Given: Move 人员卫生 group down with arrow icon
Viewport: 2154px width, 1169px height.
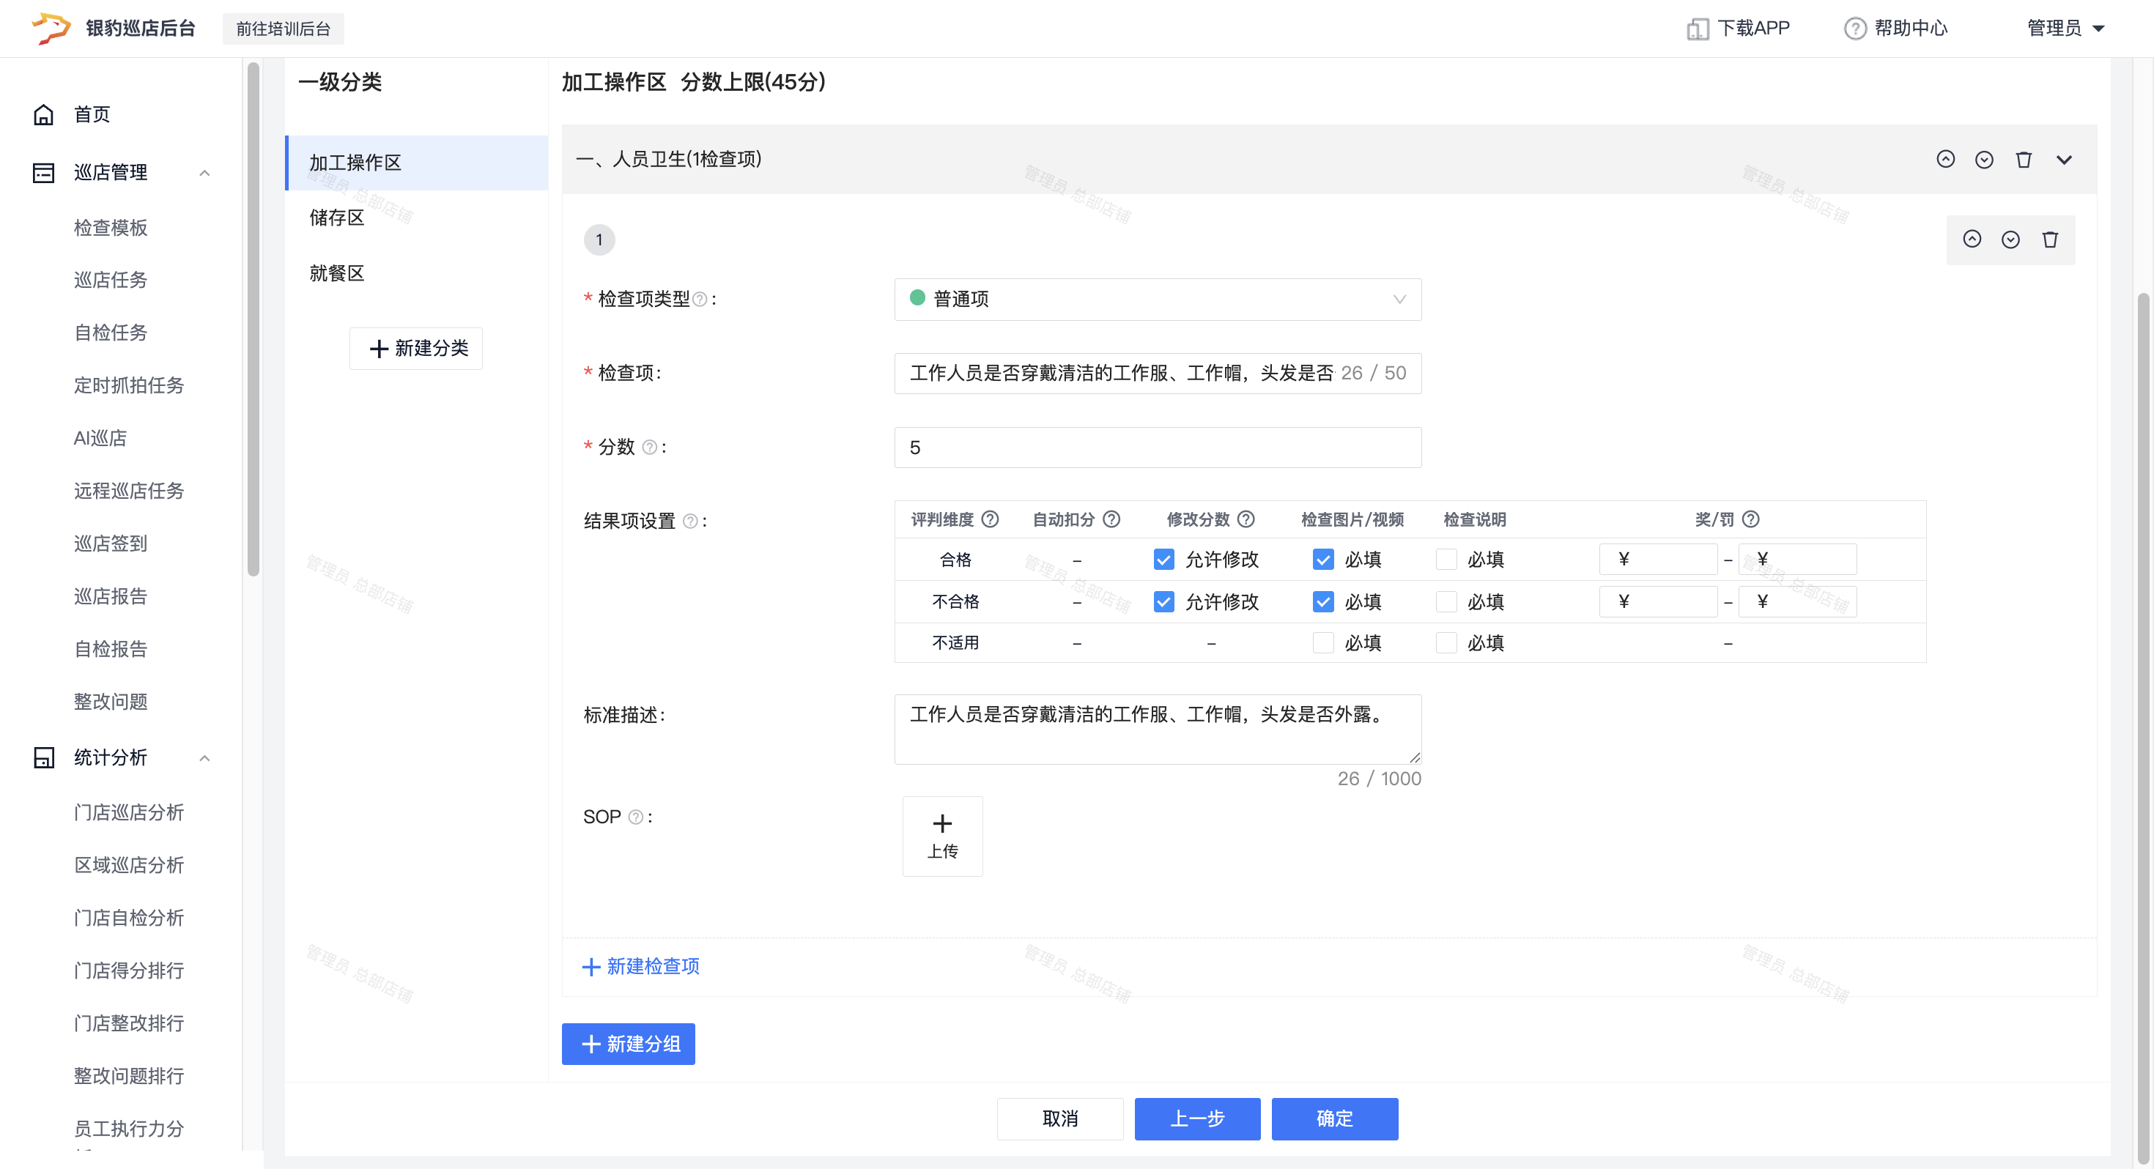Looking at the screenshot, I should coord(1983,159).
